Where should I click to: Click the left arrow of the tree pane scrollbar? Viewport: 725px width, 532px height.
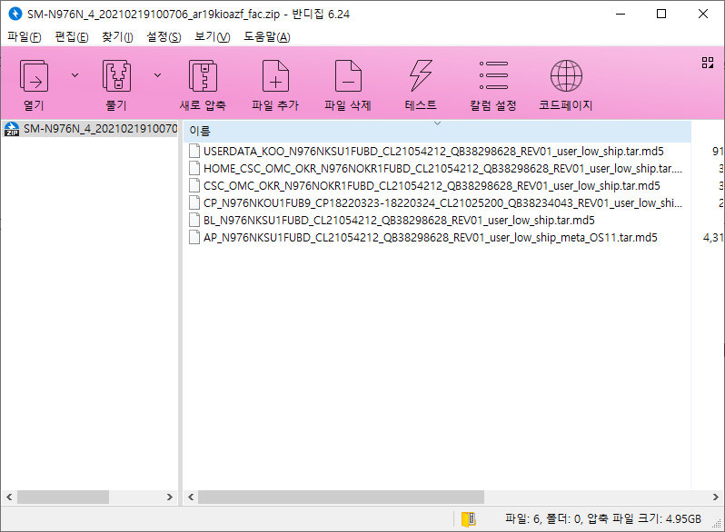tap(9, 497)
